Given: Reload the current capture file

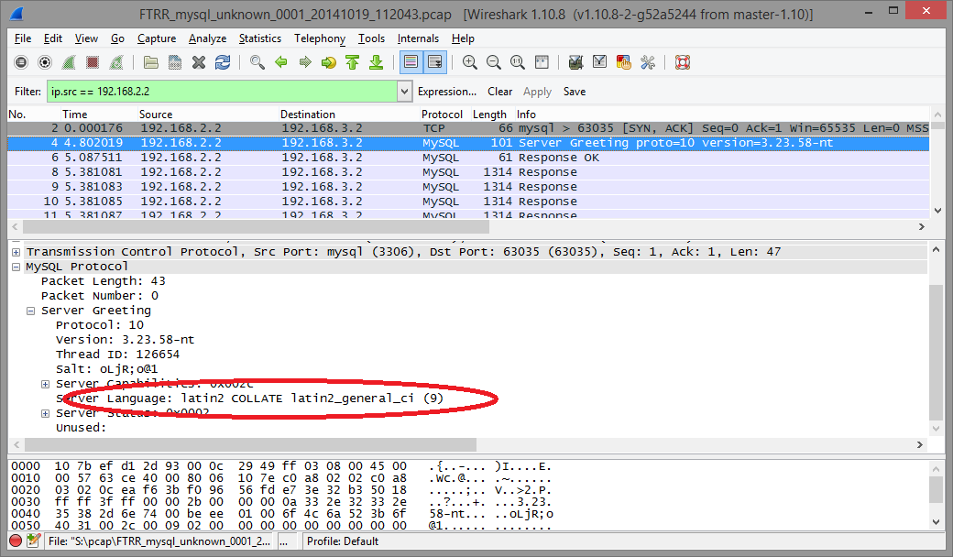Looking at the screenshot, I should 223,62.
